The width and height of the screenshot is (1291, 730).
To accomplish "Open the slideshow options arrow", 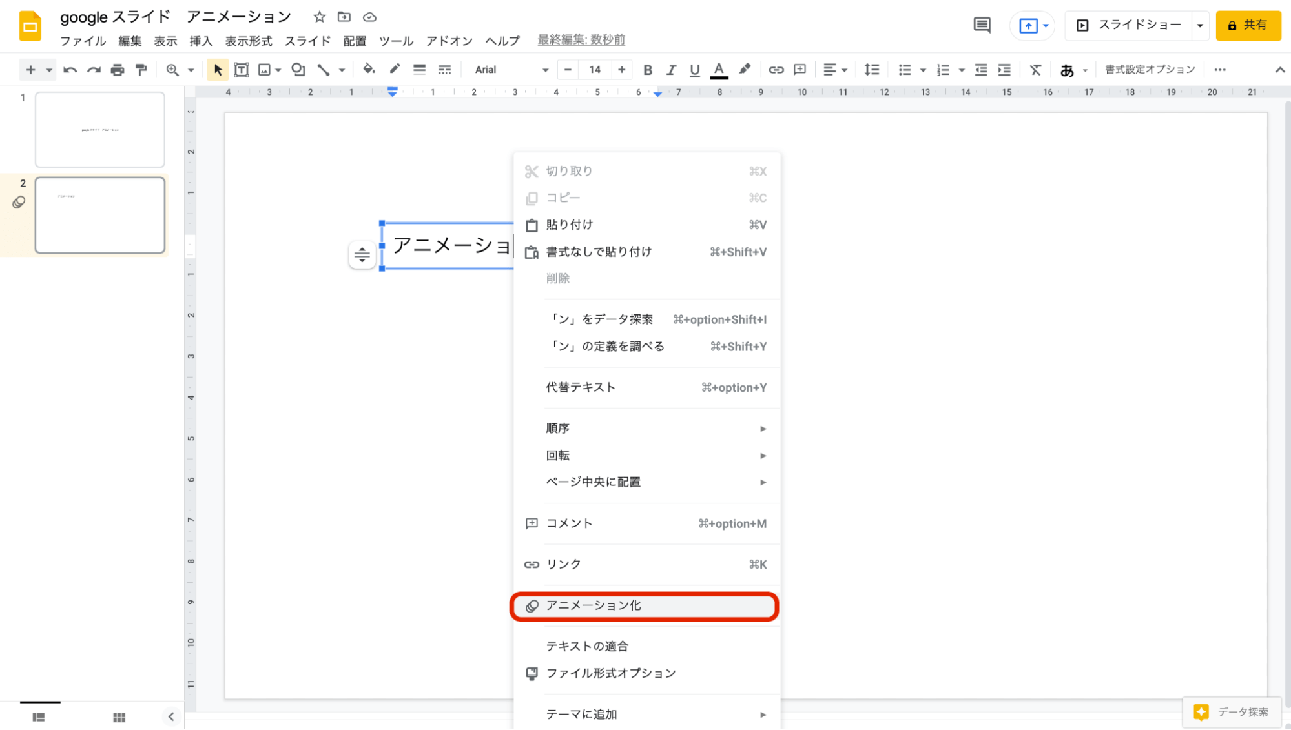I will coord(1200,26).
